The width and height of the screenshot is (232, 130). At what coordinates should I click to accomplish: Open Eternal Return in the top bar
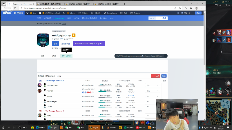click(x=110, y=13)
